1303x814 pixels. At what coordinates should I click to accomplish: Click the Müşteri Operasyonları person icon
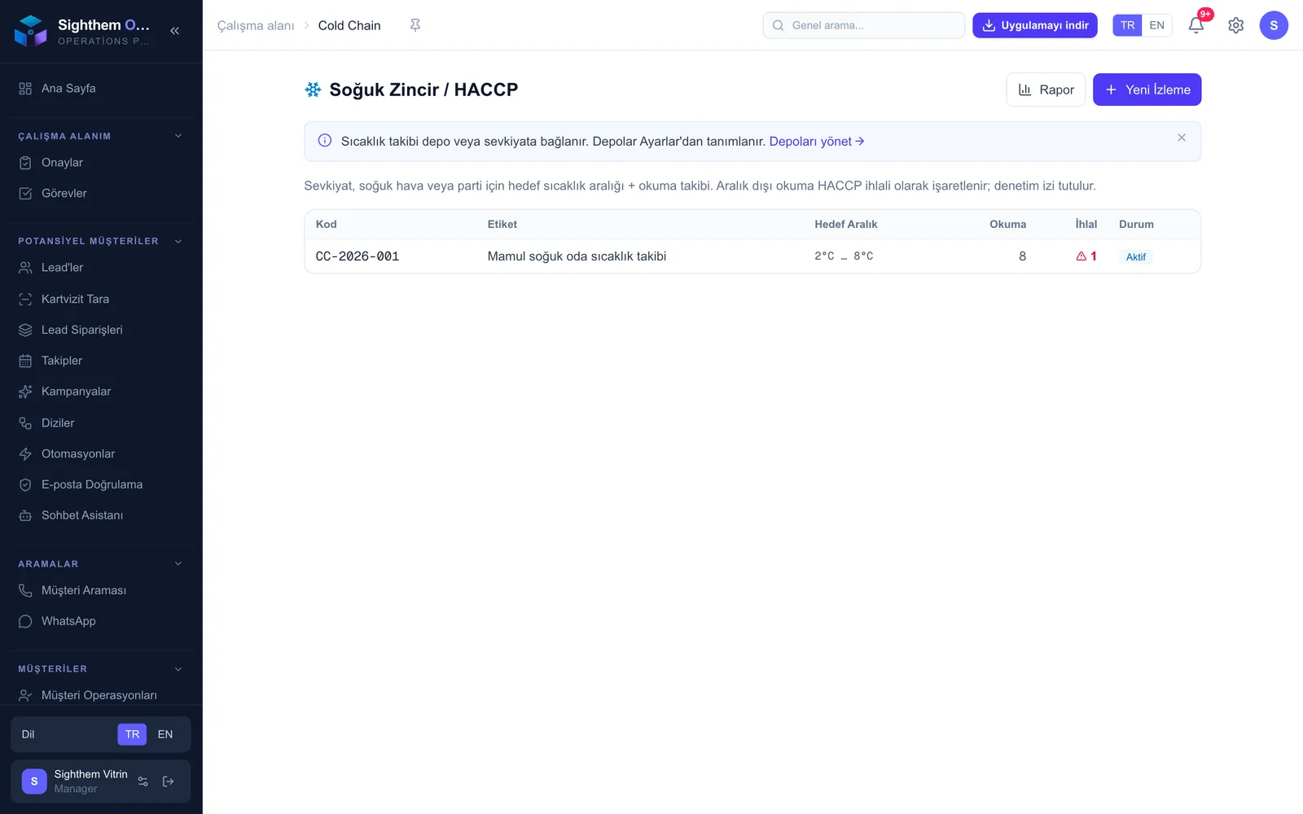coord(25,695)
